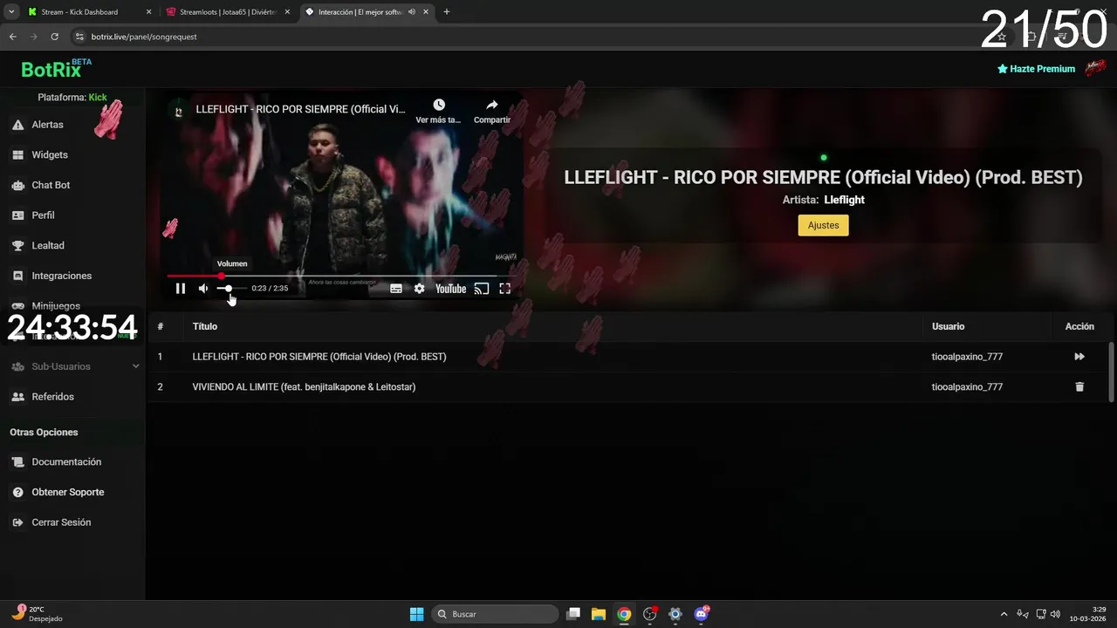Click Cerrar Sesión
Image resolution: width=1117 pixels, height=628 pixels.
click(61, 522)
